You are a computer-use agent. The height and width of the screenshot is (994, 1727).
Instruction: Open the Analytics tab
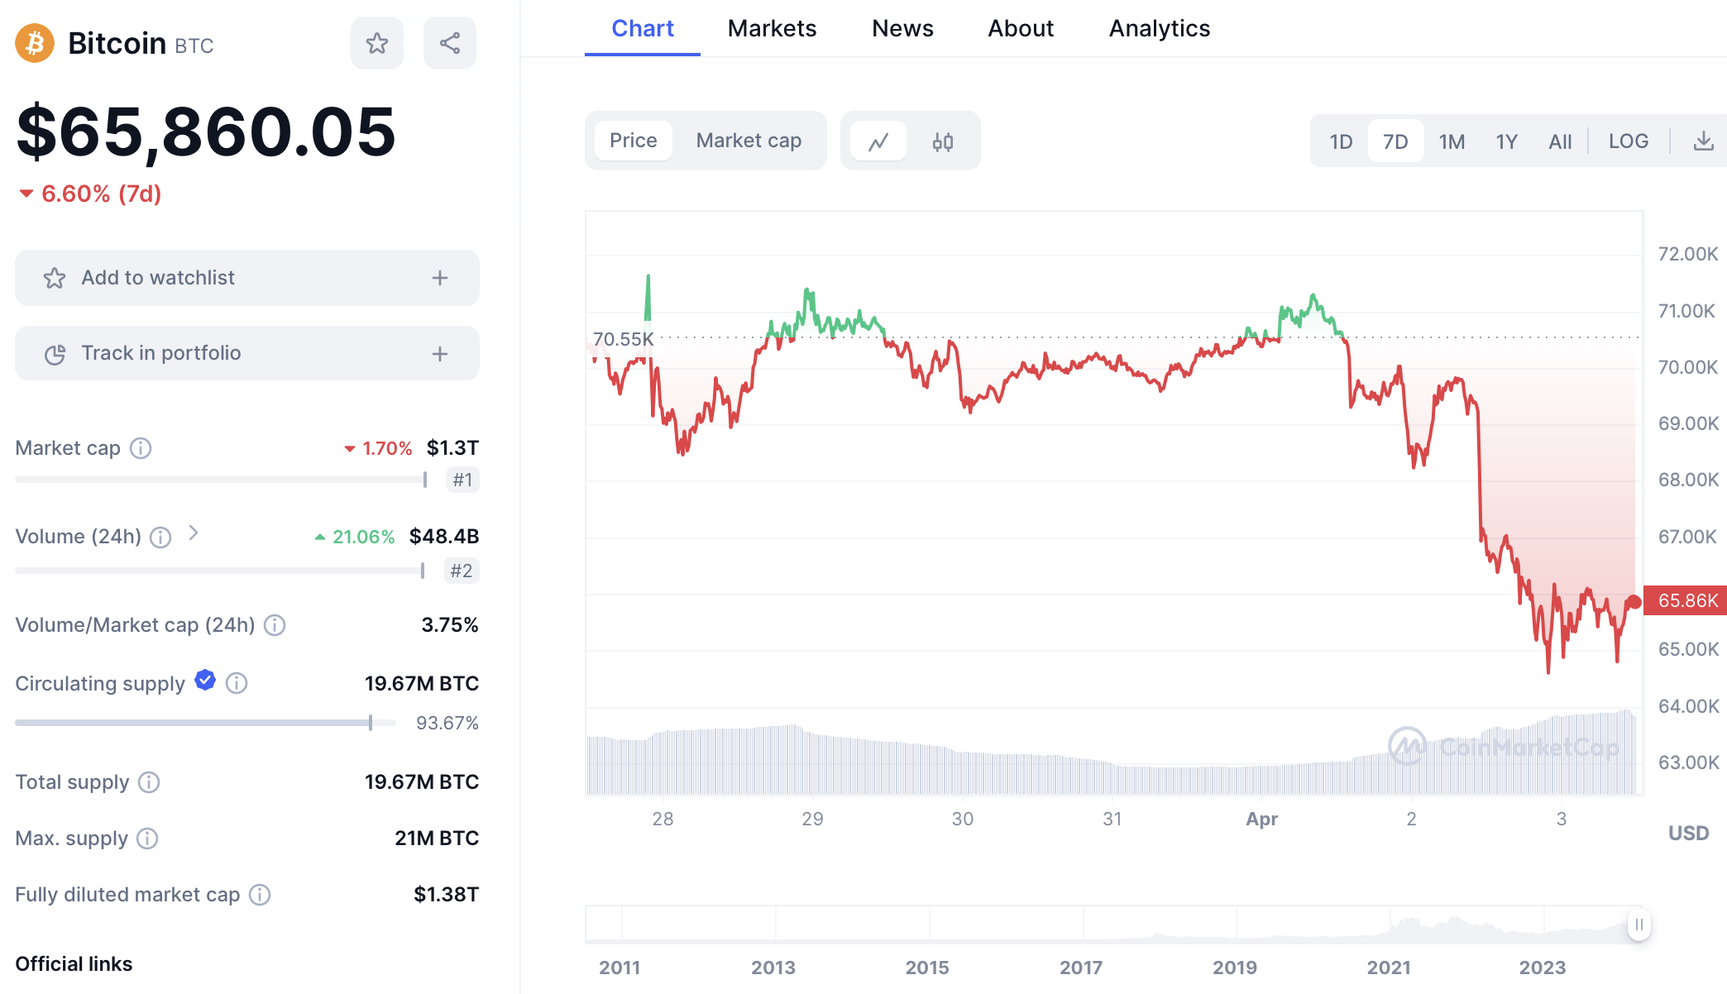point(1159,28)
